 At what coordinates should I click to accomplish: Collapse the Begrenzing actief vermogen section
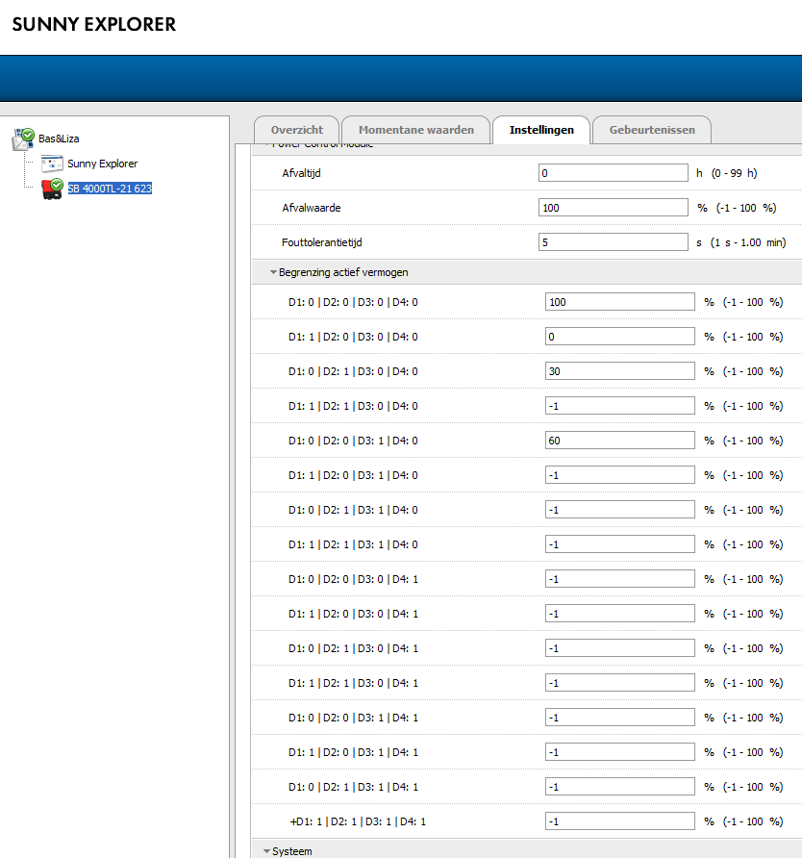pyautogui.click(x=273, y=272)
